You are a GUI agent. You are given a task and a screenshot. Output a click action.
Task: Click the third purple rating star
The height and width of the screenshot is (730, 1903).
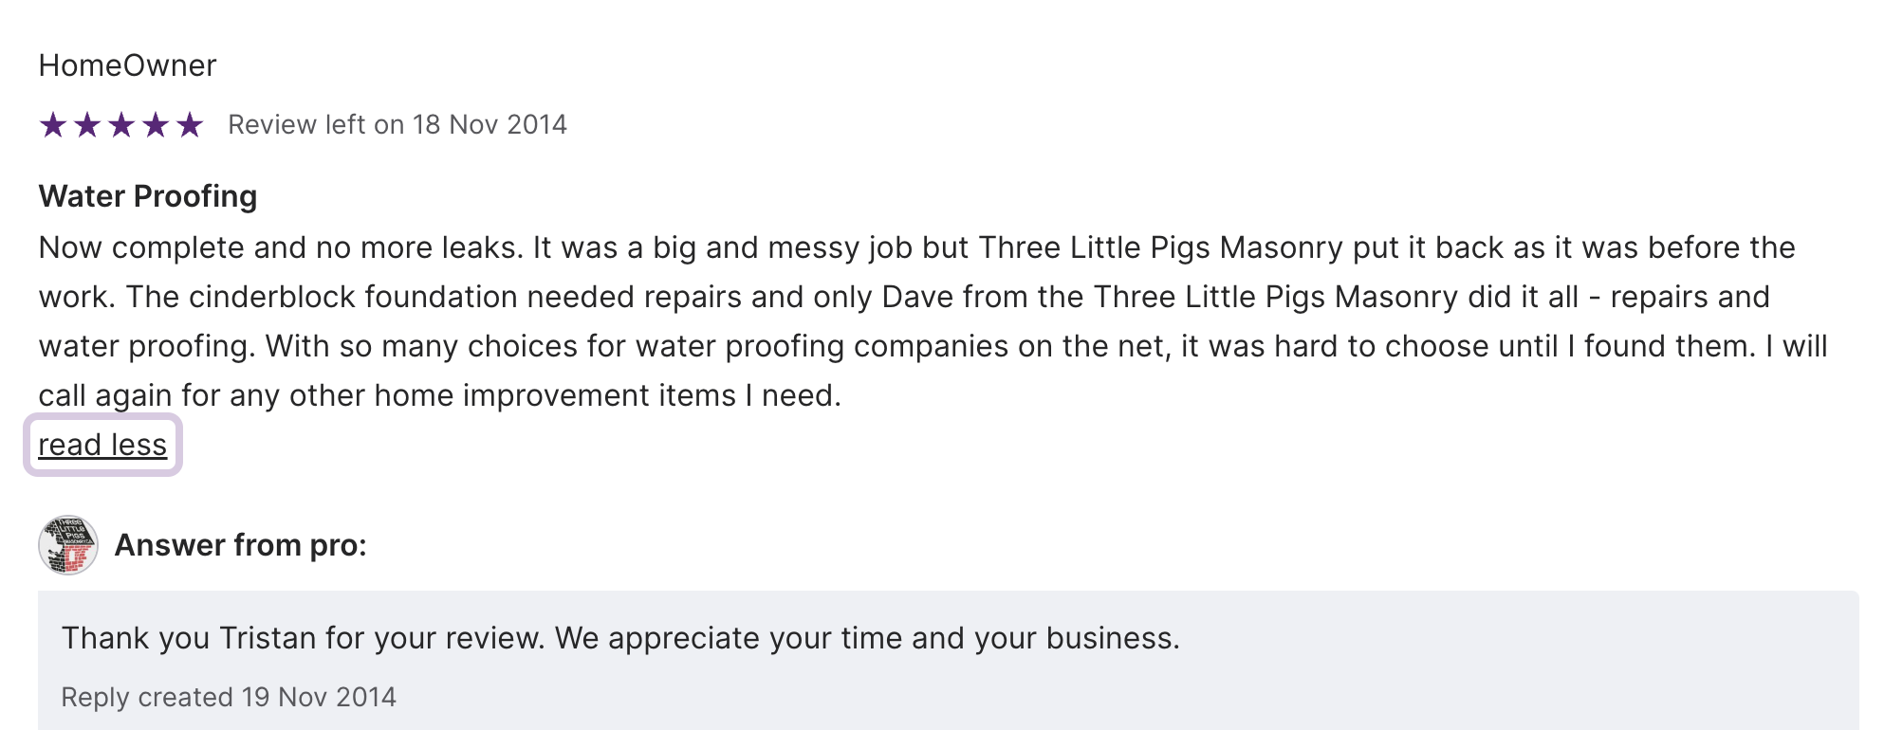tap(121, 124)
